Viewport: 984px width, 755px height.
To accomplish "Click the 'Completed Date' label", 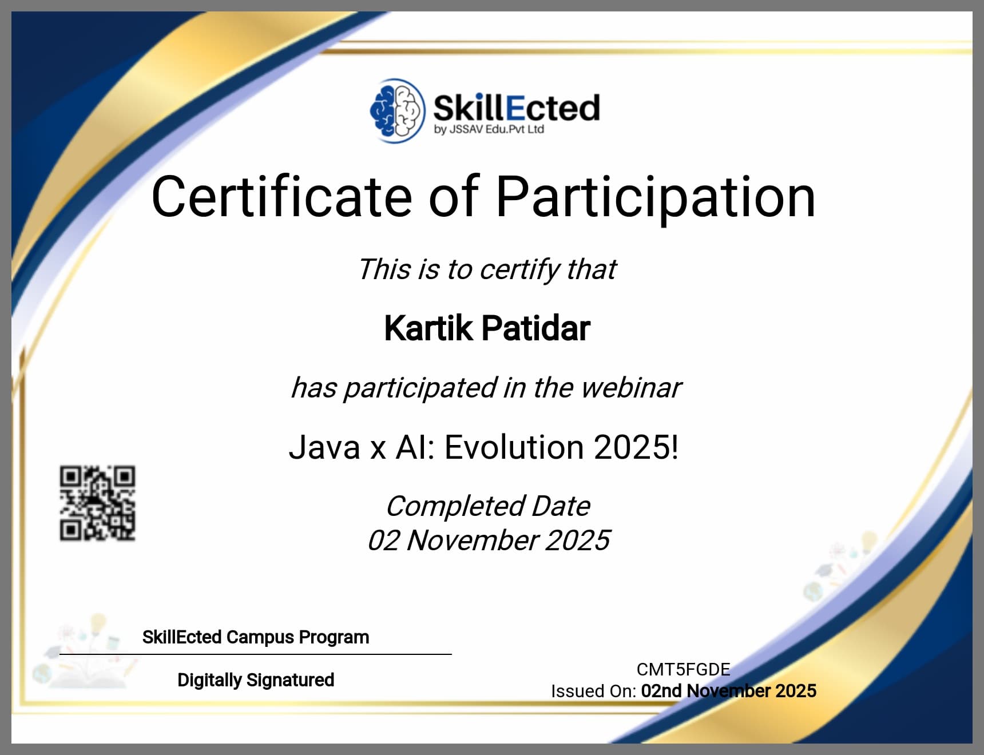I will click(x=488, y=506).
